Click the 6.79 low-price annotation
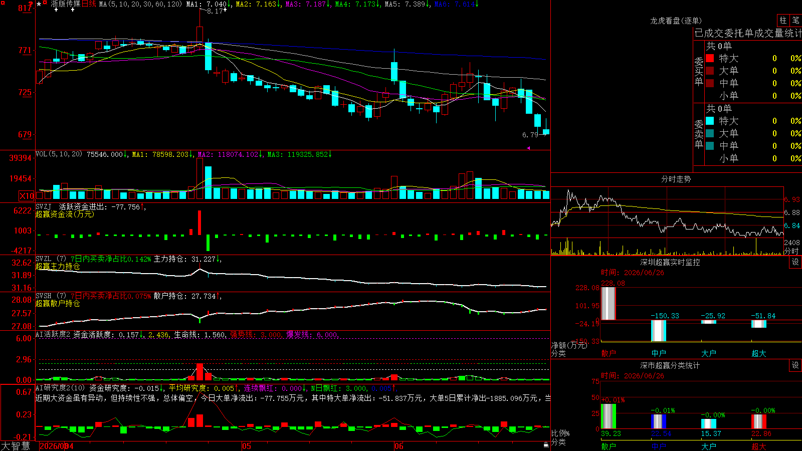This screenshot has width=802, height=451. click(530, 135)
